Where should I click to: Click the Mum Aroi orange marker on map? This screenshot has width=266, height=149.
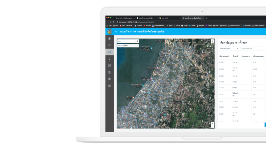coord(133,98)
